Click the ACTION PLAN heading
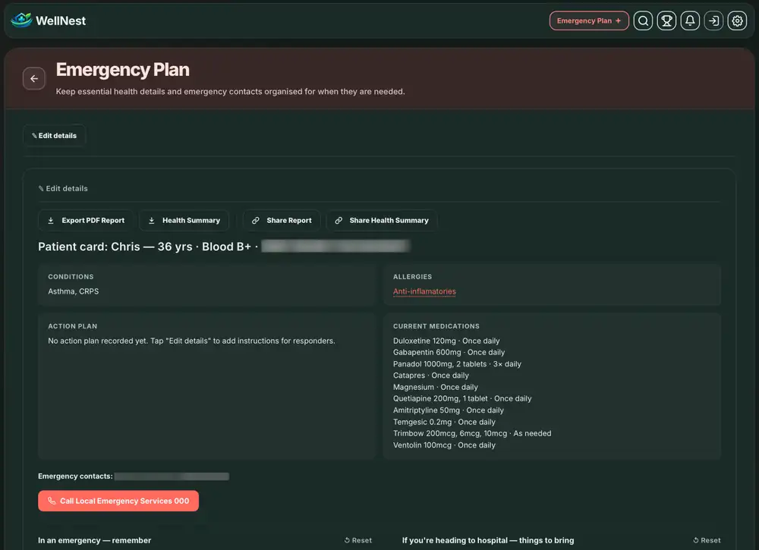Image resolution: width=759 pixels, height=550 pixels. (x=73, y=326)
